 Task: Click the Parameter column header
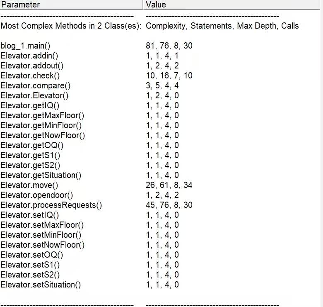(x=71, y=5)
